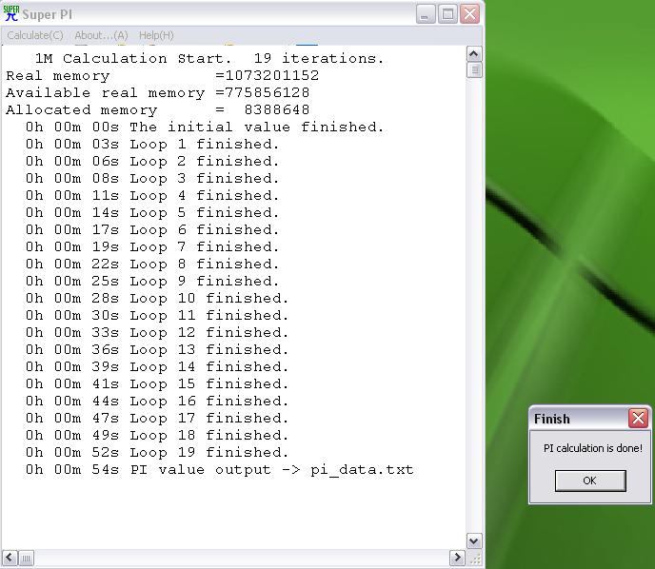Click the 'Super PI' window title text
The height and width of the screenshot is (569, 655).
(x=47, y=14)
